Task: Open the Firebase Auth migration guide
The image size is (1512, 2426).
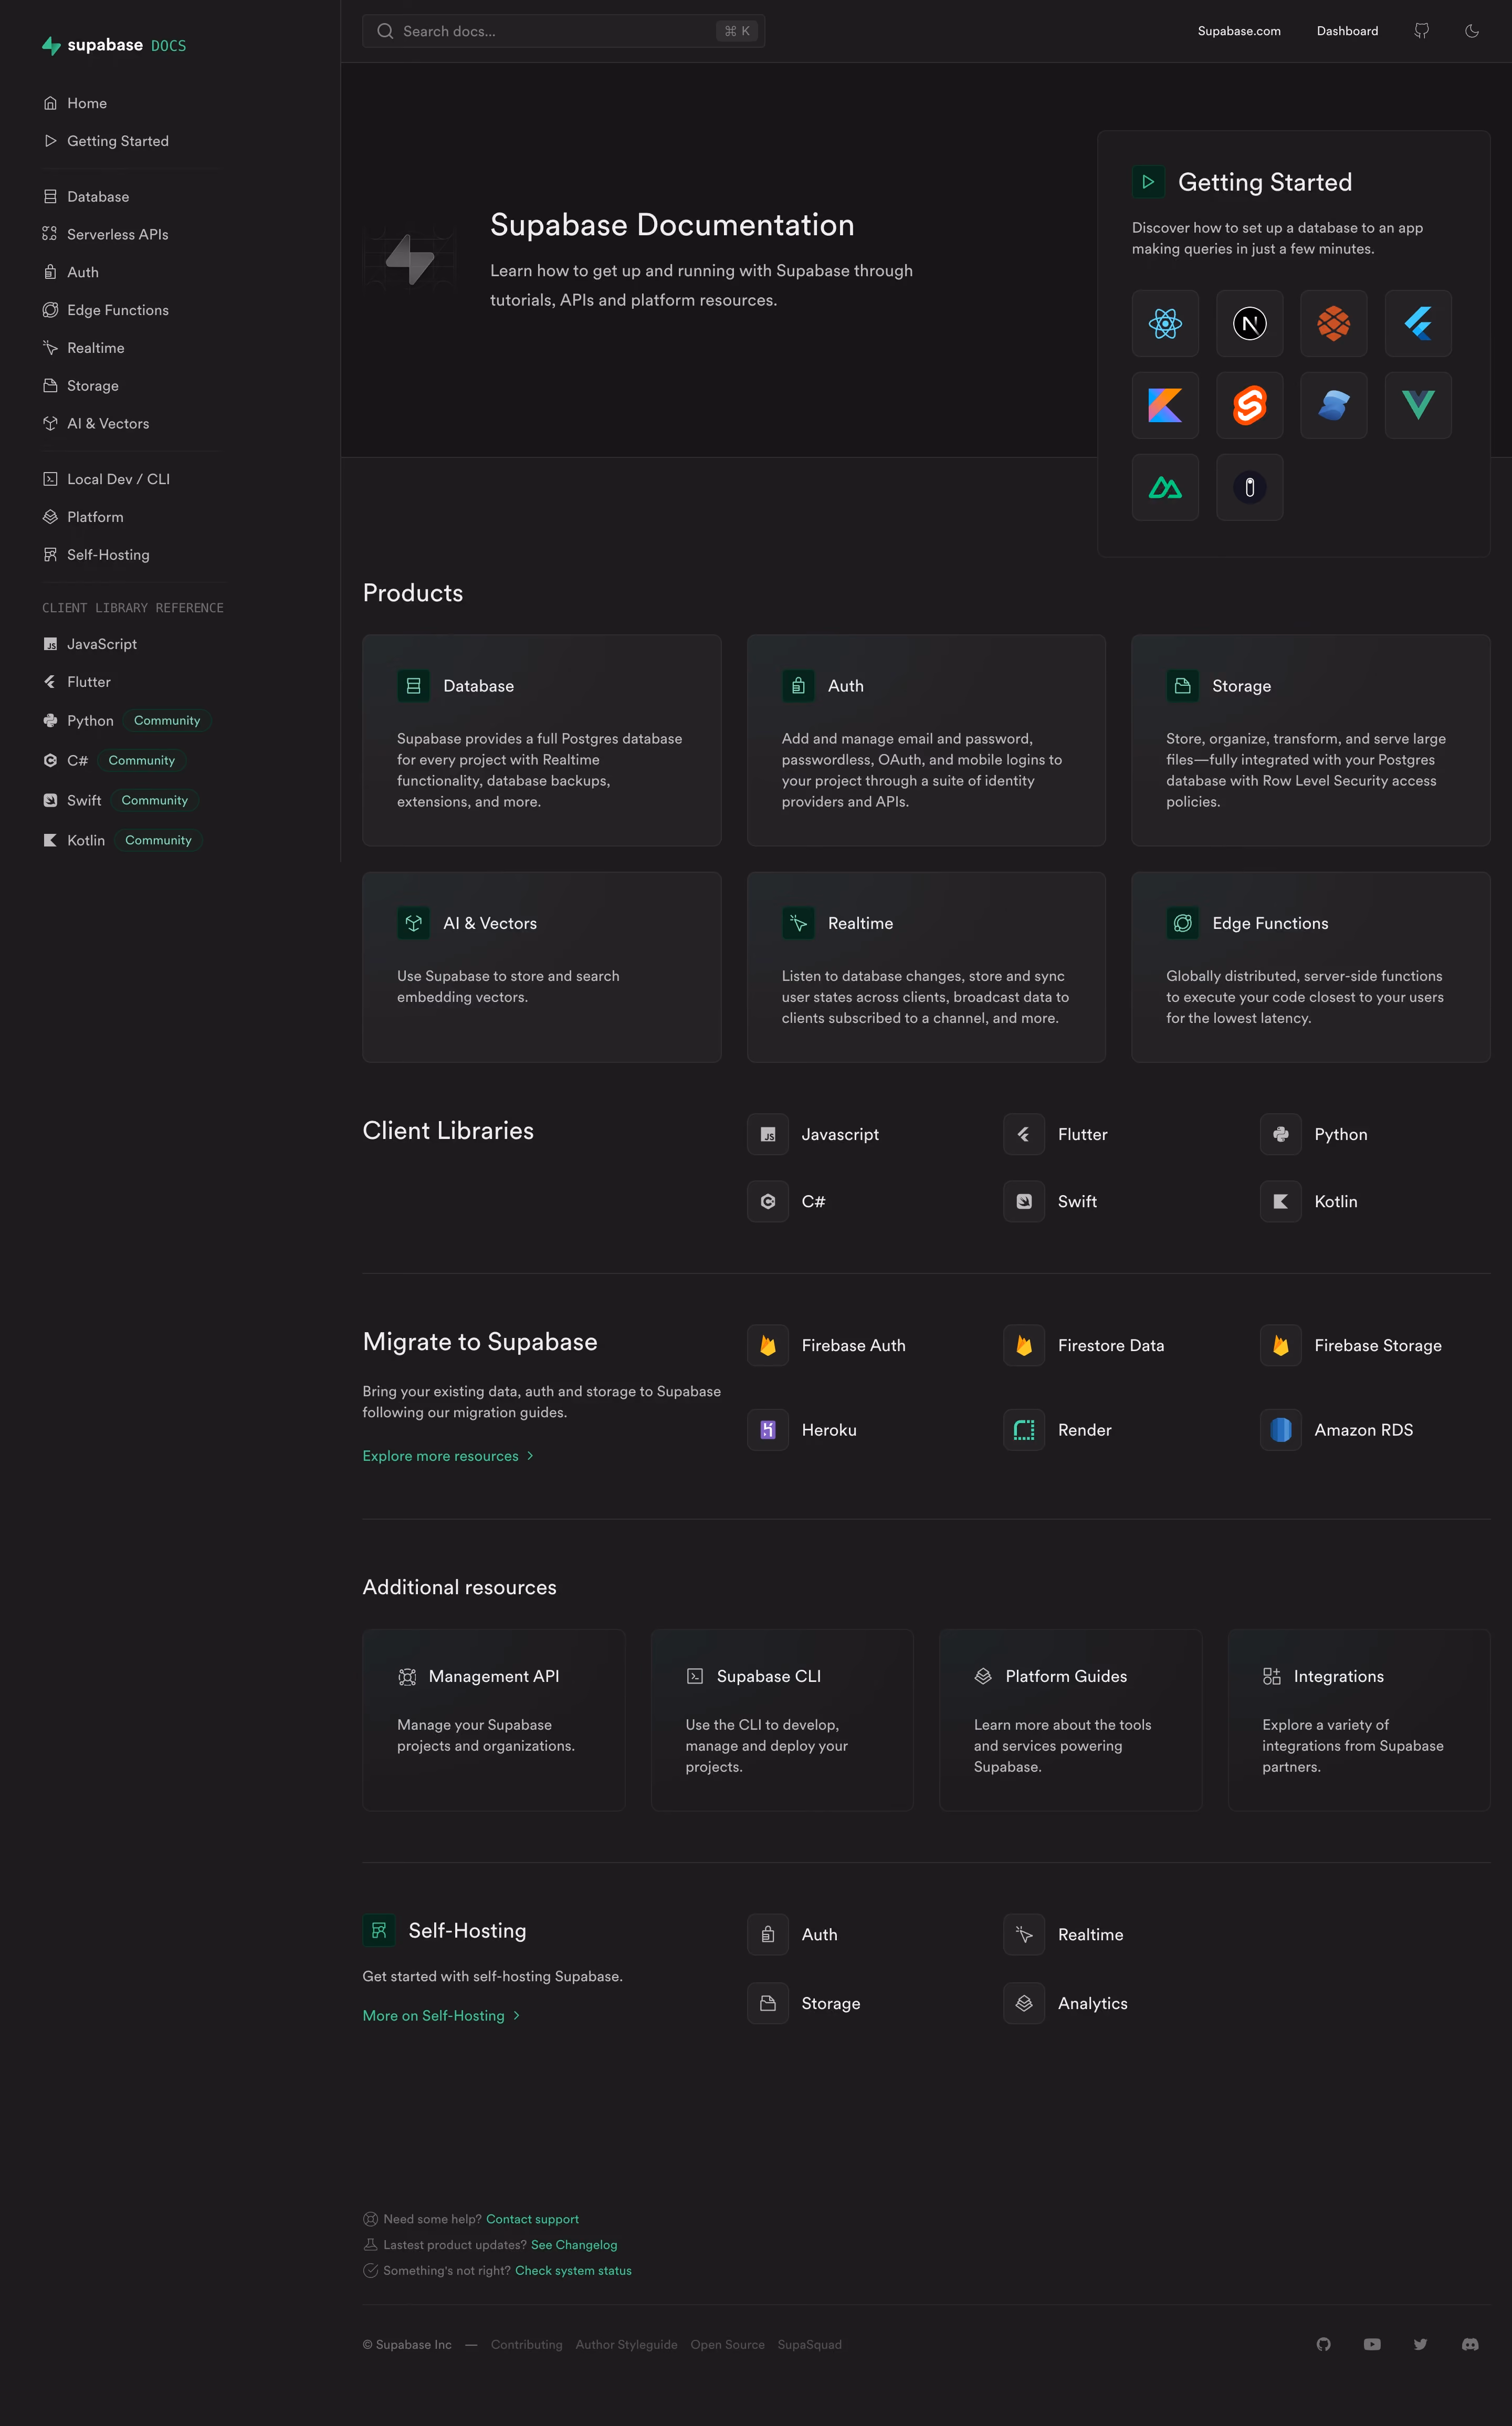Action: (826, 1345)
